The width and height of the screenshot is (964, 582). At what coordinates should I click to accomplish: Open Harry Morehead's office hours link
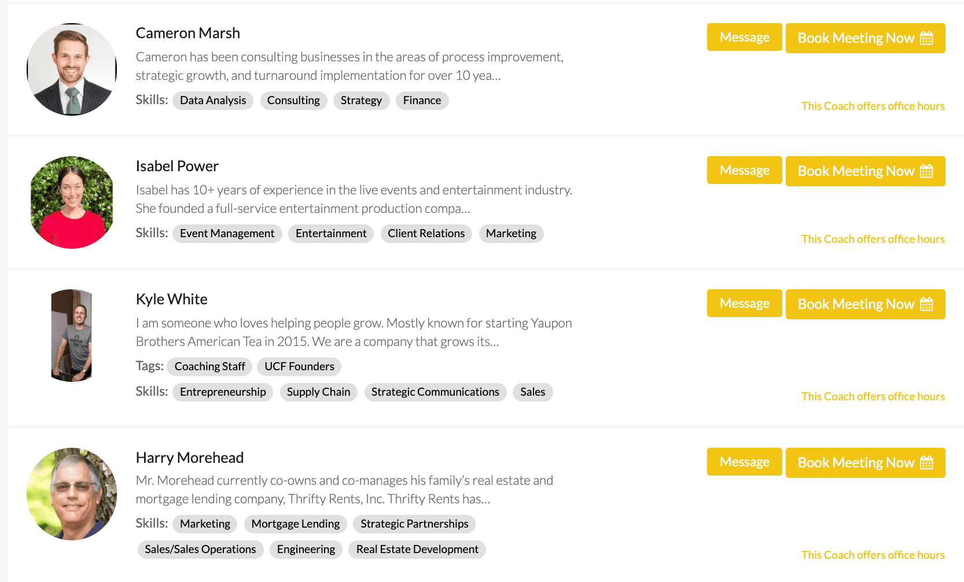coord(873,555)
